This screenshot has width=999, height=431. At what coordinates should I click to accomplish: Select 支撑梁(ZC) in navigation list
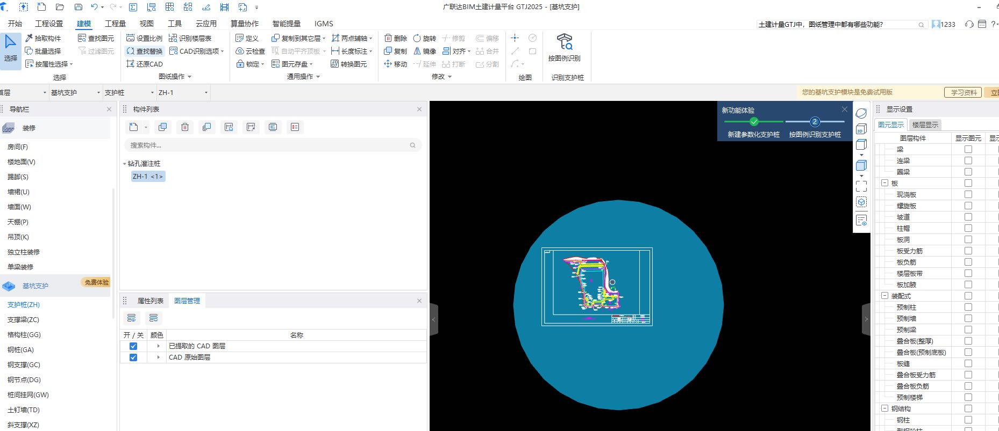[23, 320]
